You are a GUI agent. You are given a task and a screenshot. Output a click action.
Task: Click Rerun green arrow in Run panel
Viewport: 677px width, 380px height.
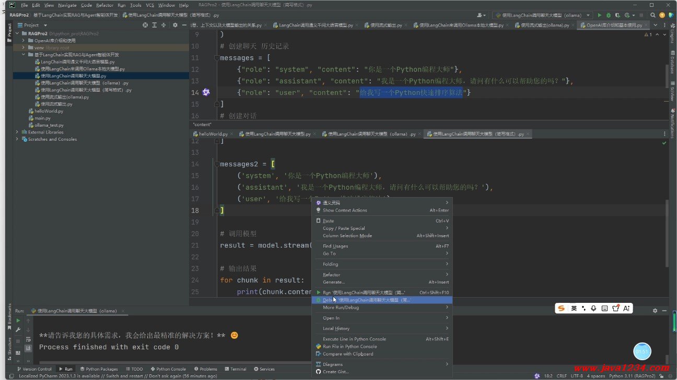[x=18, y=321]
